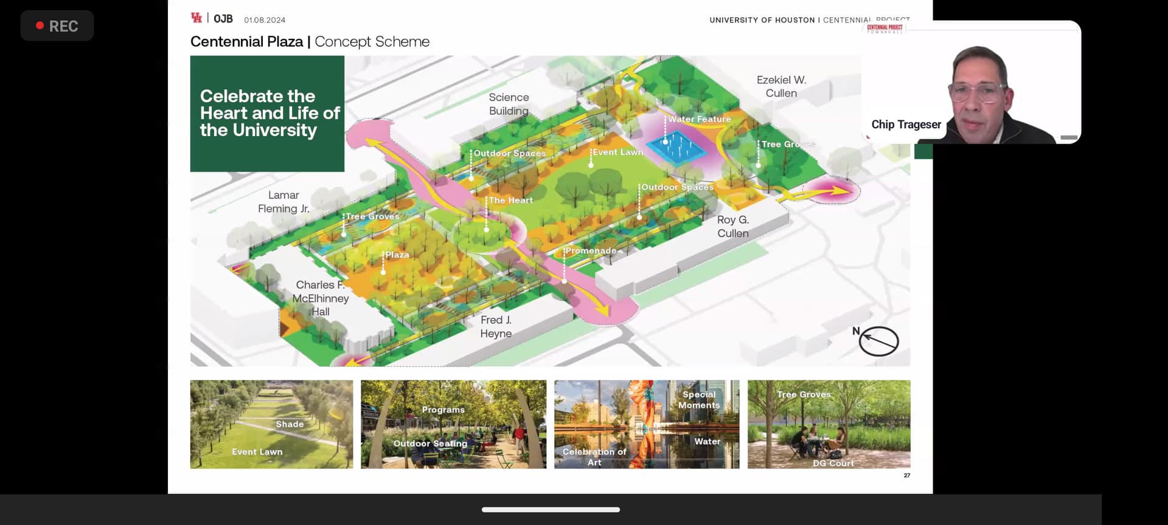The width and height of the screenshot is (1168, 525).
Task: Select the Roy G. Cullen label
Action: [733, 227]
